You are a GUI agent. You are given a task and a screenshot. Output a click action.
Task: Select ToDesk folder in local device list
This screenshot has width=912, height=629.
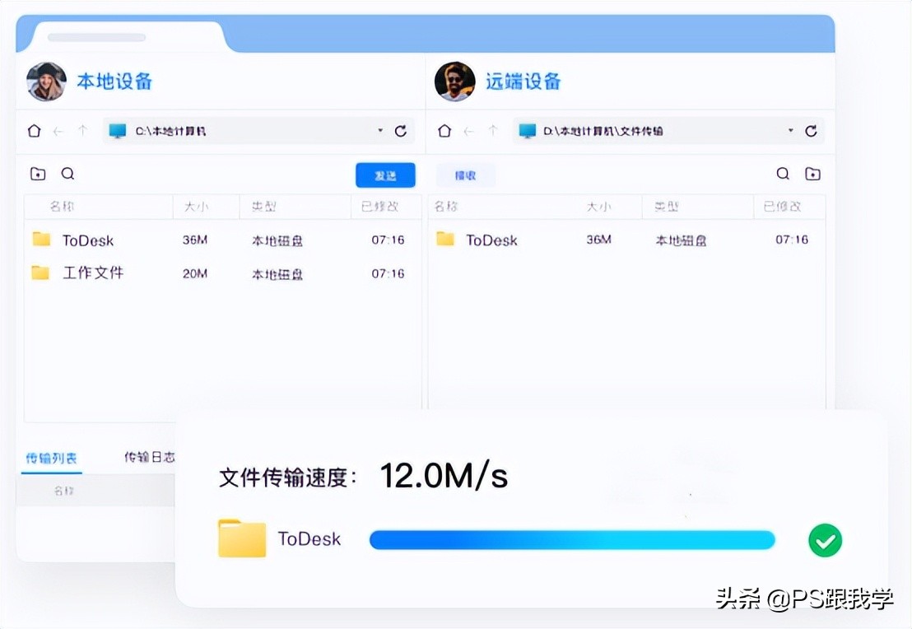tap(87, 240)
